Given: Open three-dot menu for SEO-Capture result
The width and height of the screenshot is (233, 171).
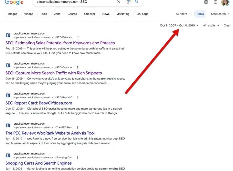Looking at the screenshot, I should 77,67.
